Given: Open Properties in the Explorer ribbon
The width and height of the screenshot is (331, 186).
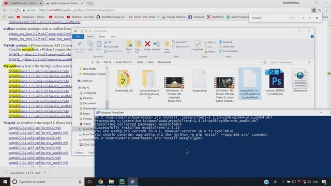Looking at the screenshot, I should (198, 47).
